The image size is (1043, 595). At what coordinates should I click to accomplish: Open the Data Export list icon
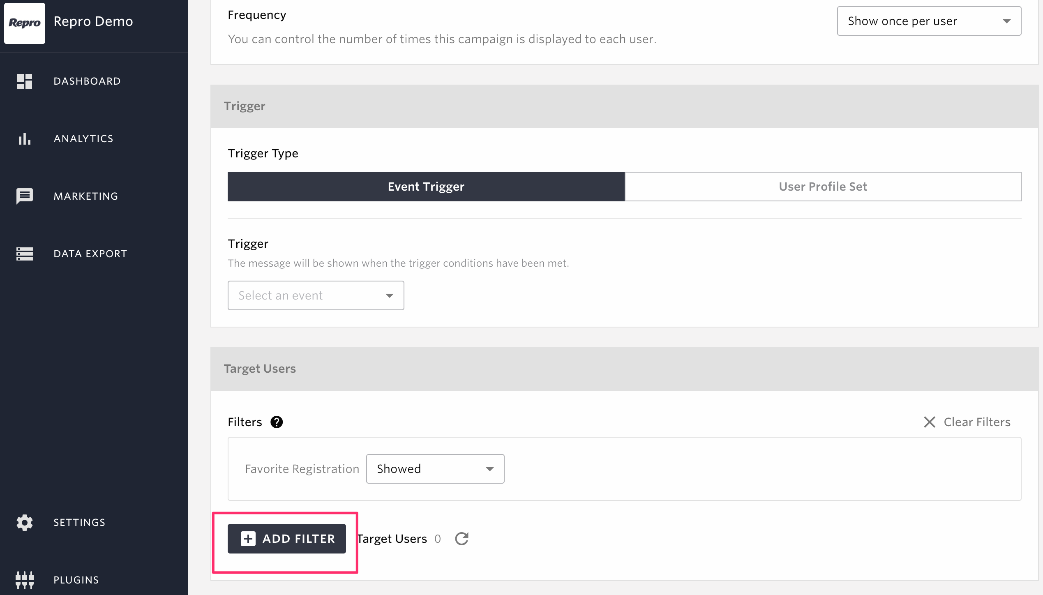(25, 254)
